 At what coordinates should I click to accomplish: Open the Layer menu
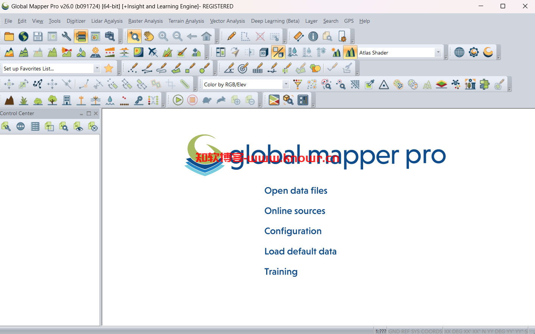[x=312, y=21]
